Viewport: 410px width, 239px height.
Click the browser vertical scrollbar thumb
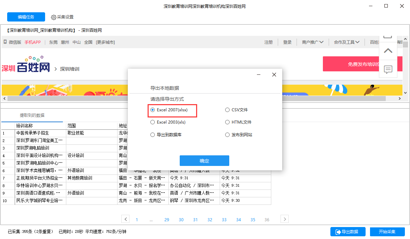406,44
